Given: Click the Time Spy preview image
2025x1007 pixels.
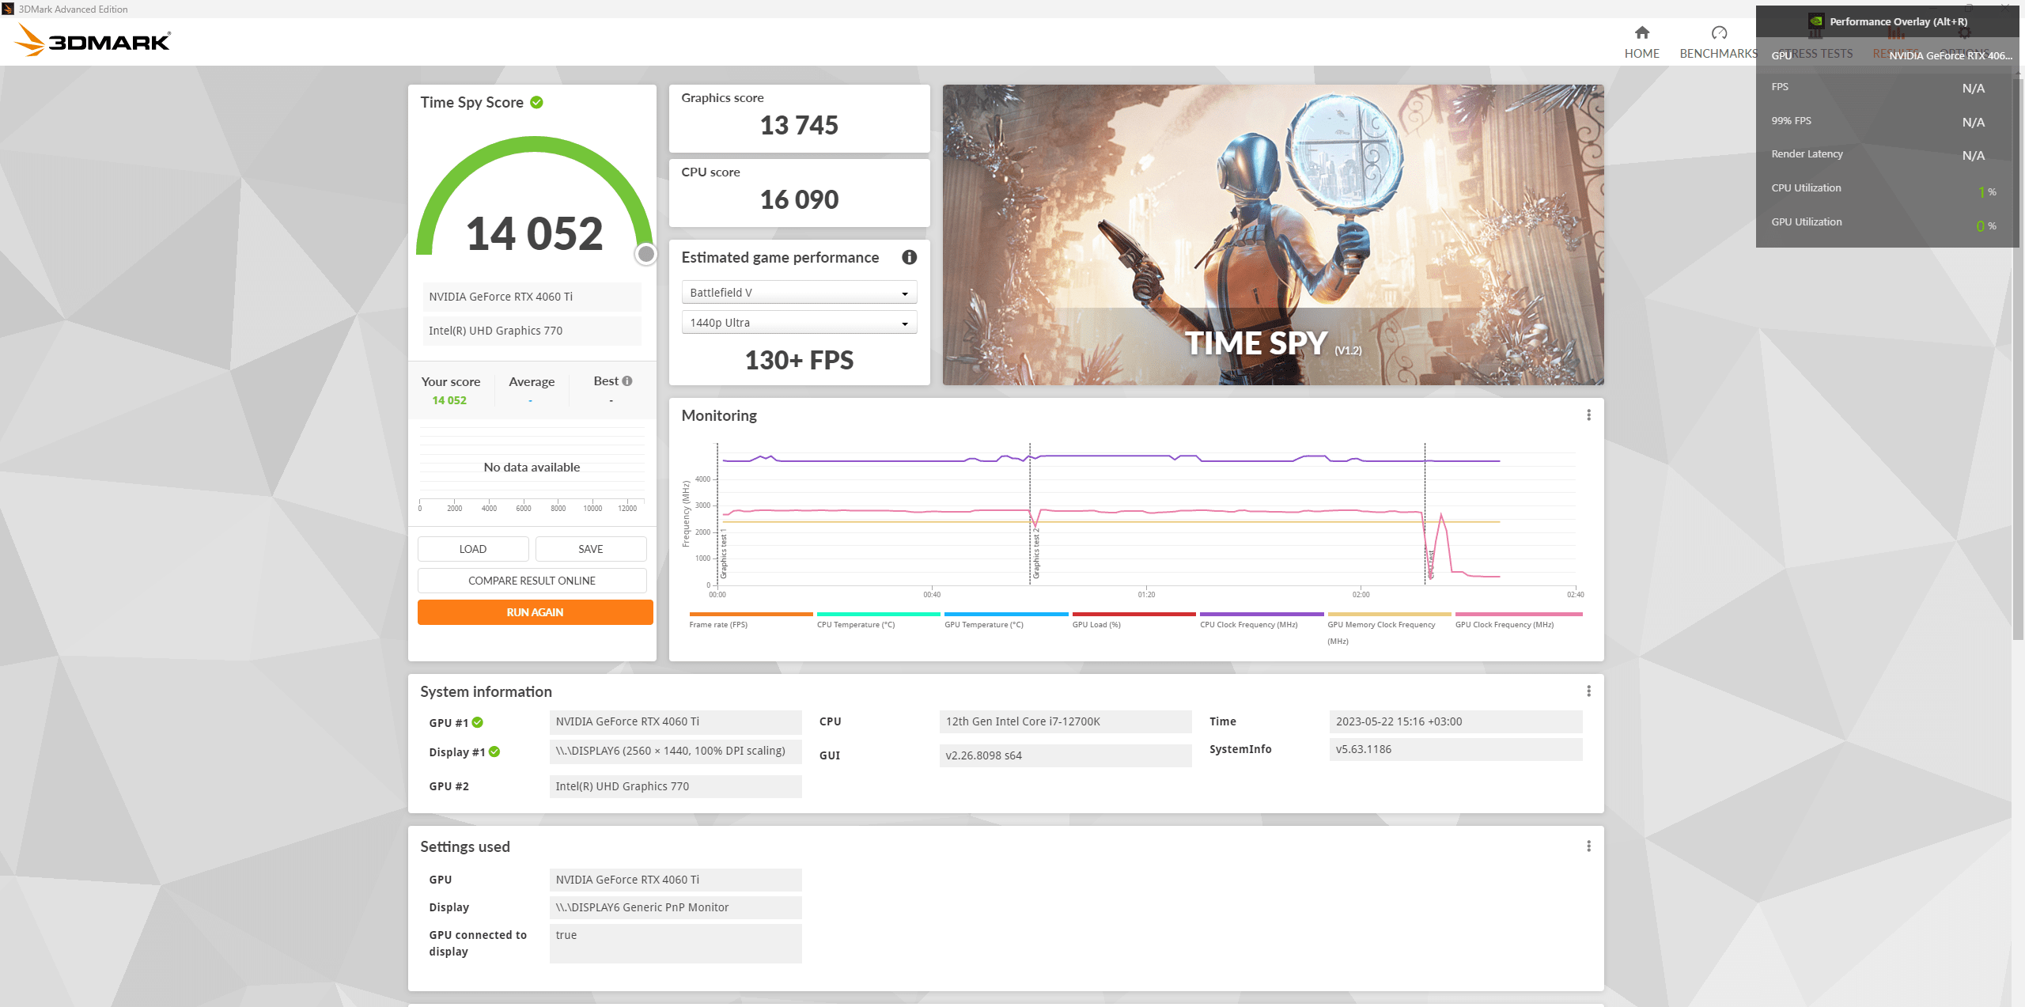Looking at the screenshot, I should click(x=1272, y=235).
